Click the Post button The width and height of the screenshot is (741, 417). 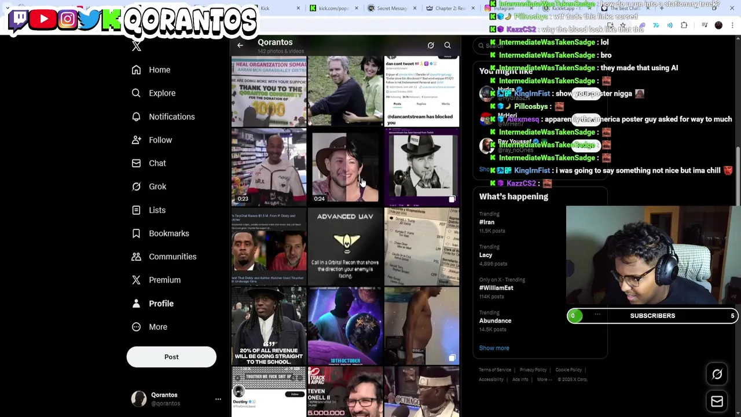(171, 357)
